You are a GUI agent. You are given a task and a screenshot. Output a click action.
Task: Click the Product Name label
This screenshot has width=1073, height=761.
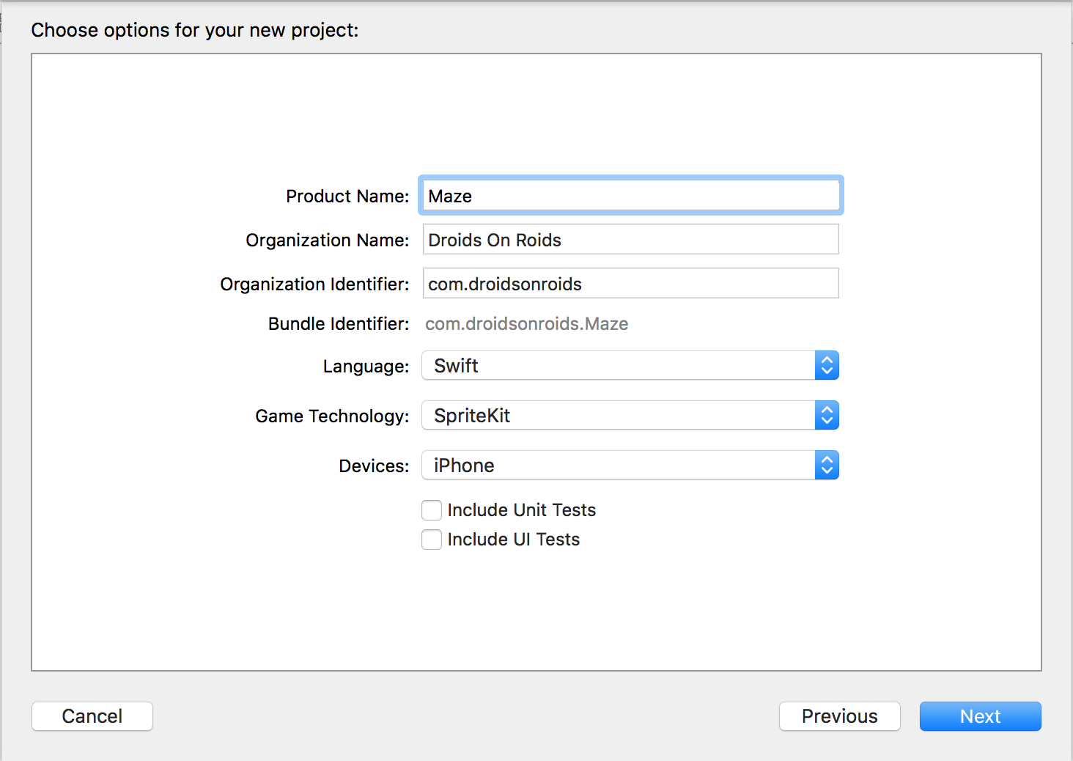point(347,196)
